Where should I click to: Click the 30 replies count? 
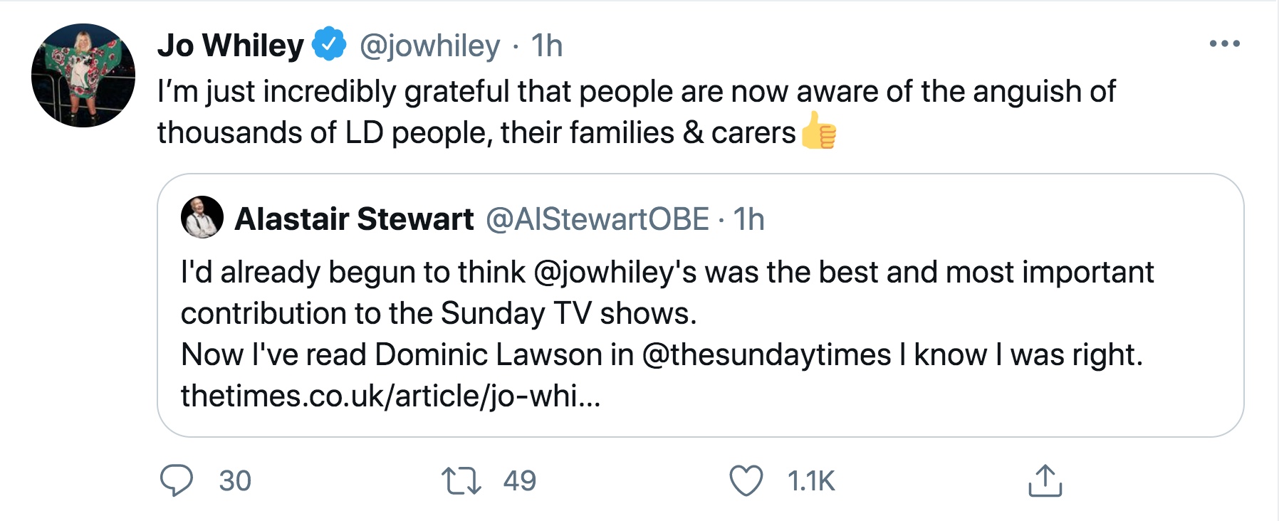tap(235, 481)
